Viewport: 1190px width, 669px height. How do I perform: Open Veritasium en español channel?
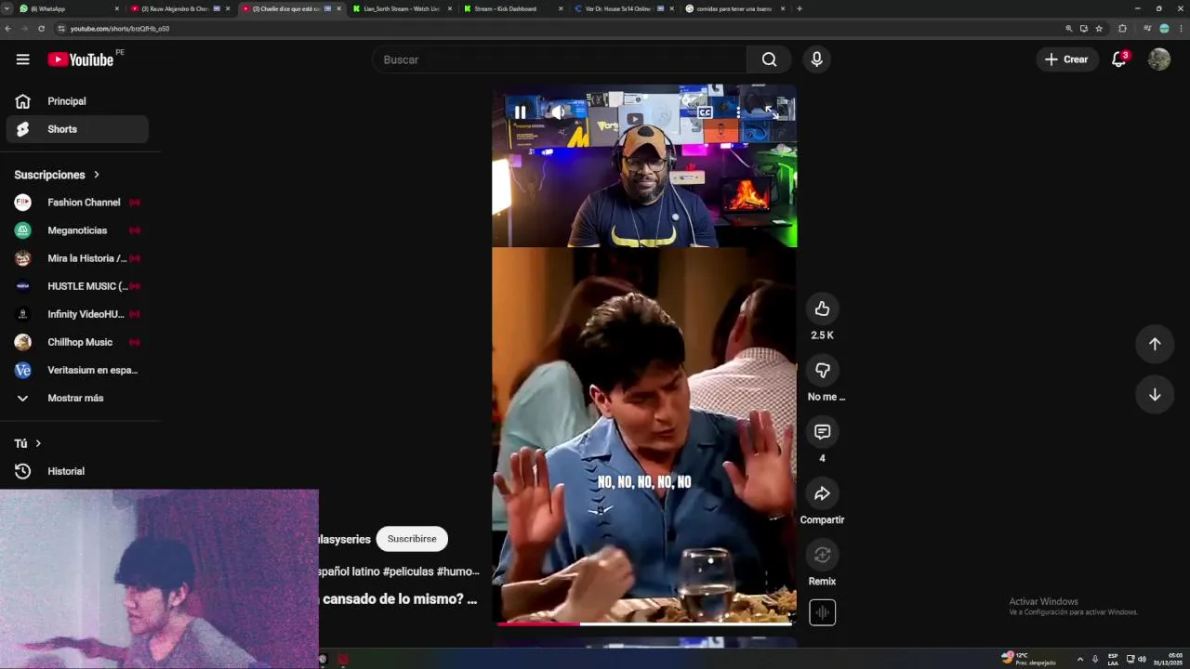[x=77, y=370]
